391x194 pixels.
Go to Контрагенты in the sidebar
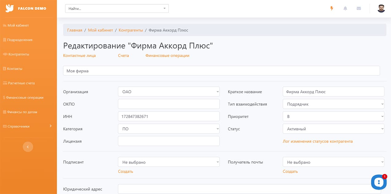tap(19, 54)
